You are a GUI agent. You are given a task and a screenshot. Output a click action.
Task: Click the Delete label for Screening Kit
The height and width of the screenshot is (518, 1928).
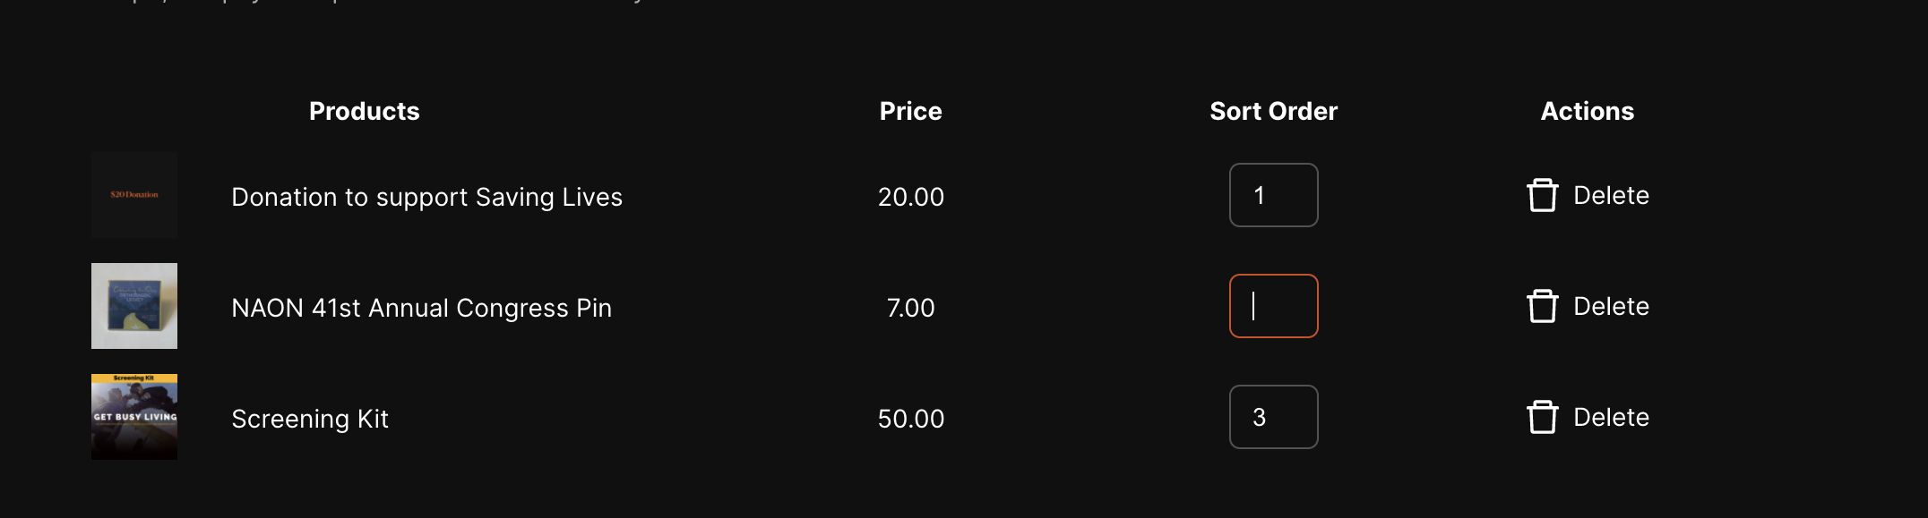click(1611, 417)
